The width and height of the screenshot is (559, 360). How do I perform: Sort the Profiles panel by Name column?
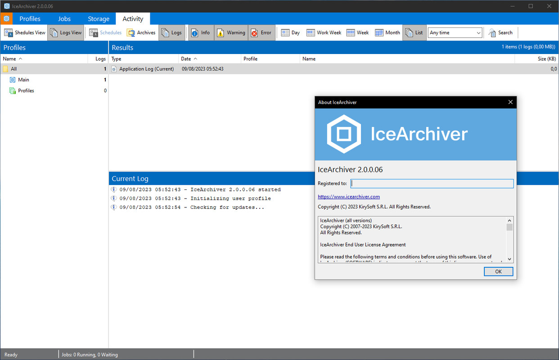44,59
